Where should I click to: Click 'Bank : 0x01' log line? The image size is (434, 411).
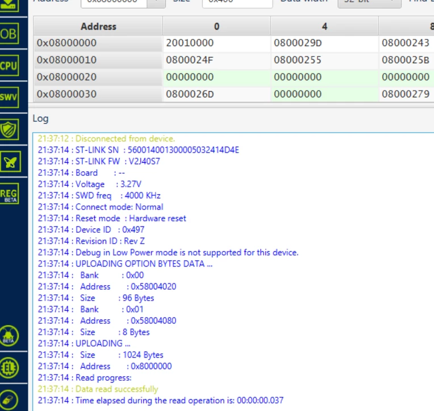coord(90,309)
